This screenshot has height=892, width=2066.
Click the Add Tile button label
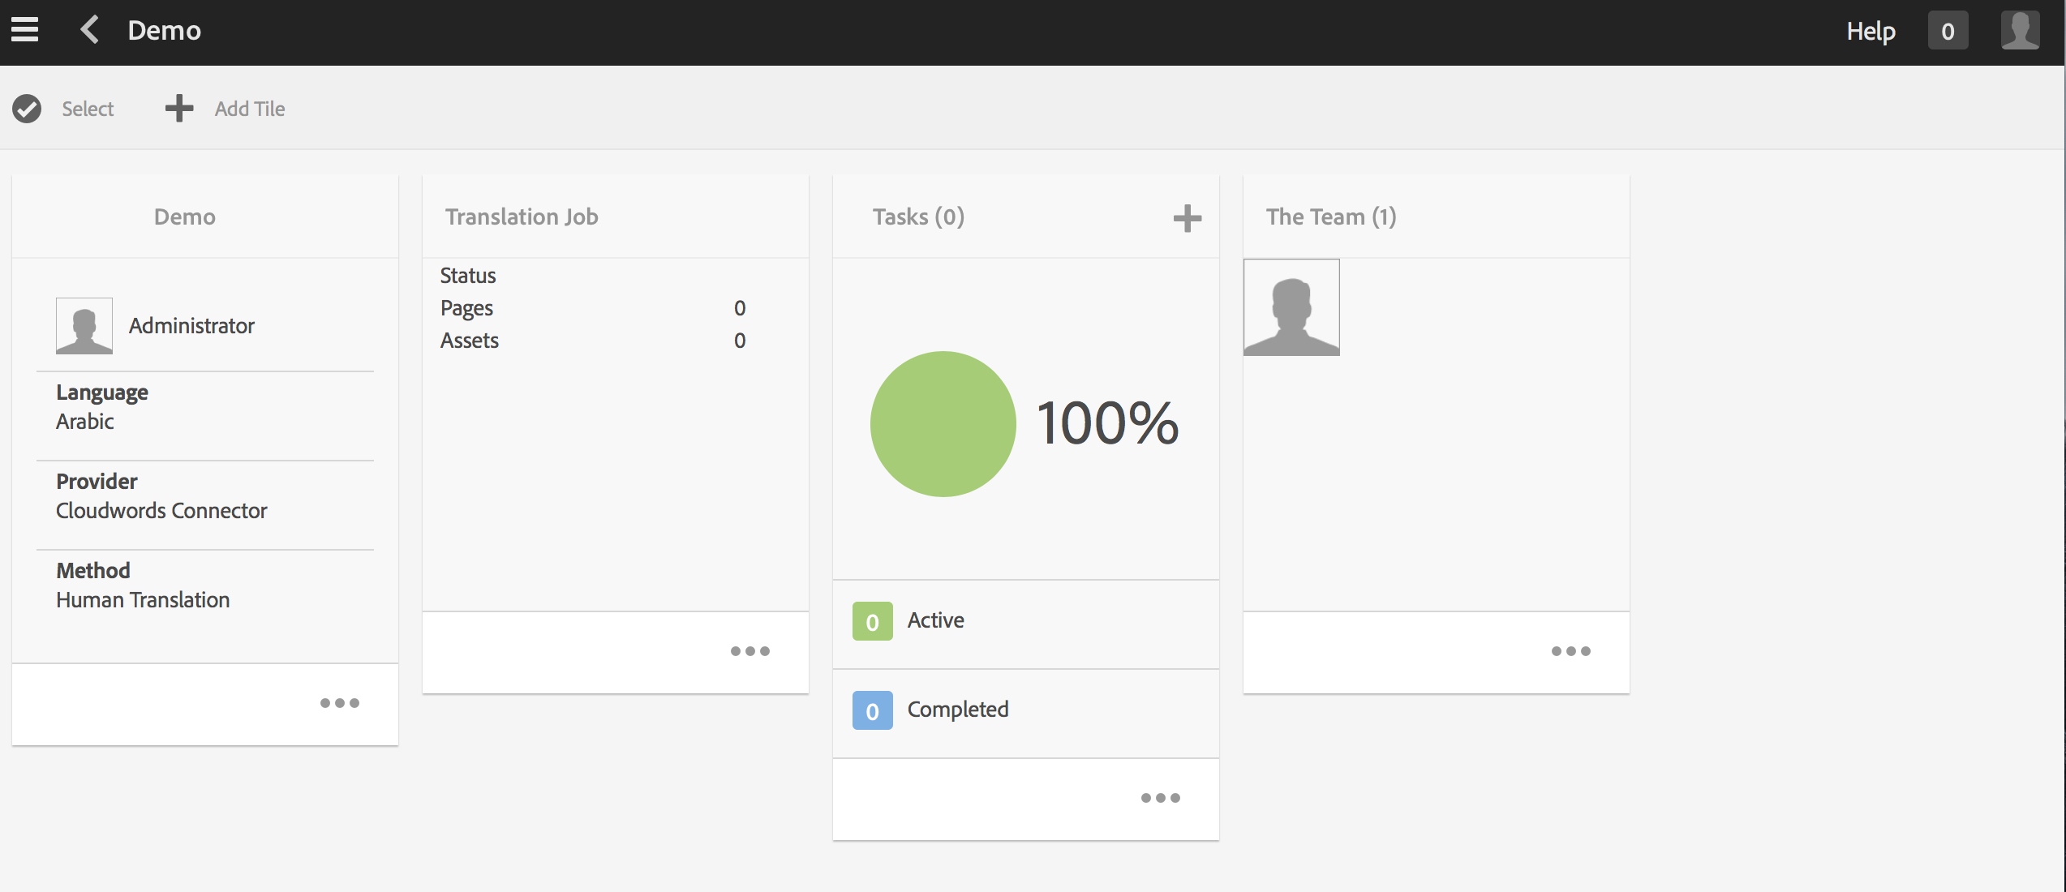[250, 109]
